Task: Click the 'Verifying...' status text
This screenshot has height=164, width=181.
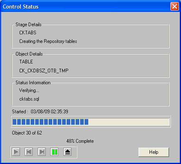Action: pyautogui.click(x=29, y=90)
